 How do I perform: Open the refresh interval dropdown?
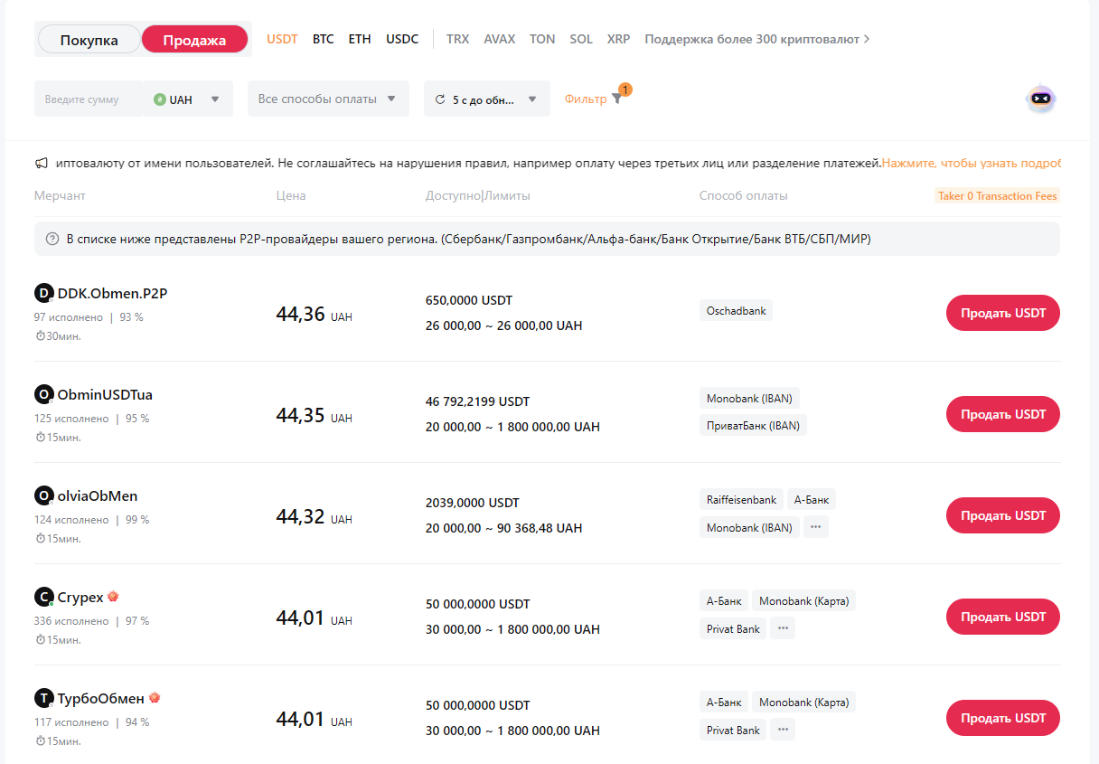point(486,99)
